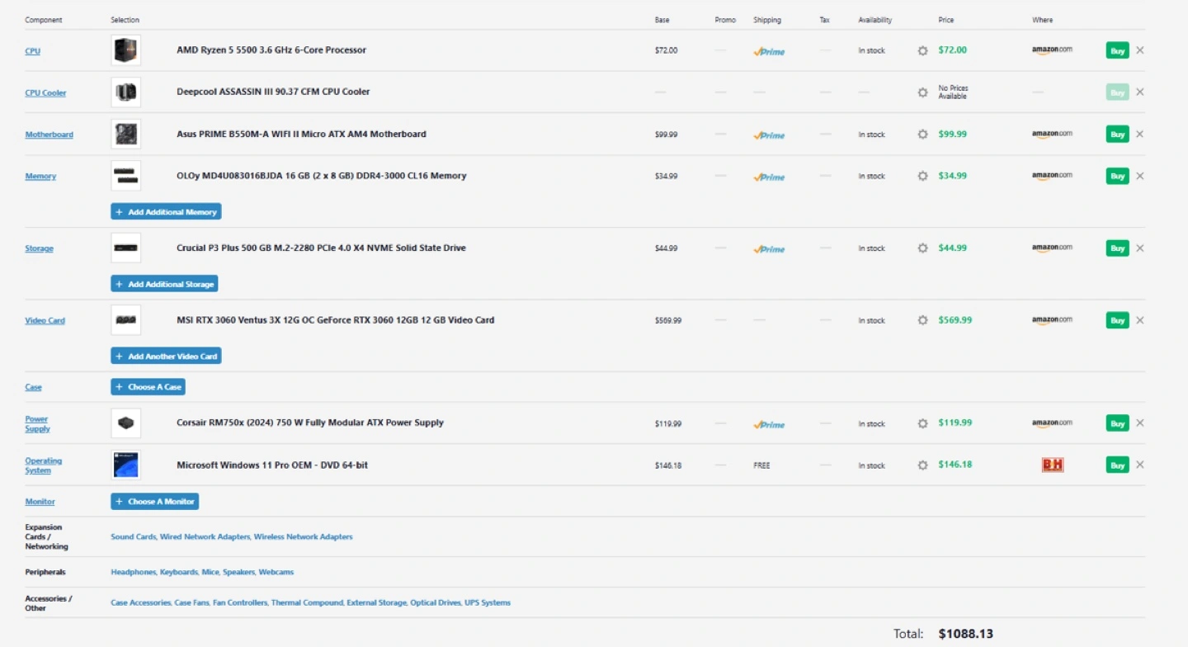The height and width of the screenshot is (647, 1188).
Task: Click Add Additional Memory button
Action: [x=166, y=212]
